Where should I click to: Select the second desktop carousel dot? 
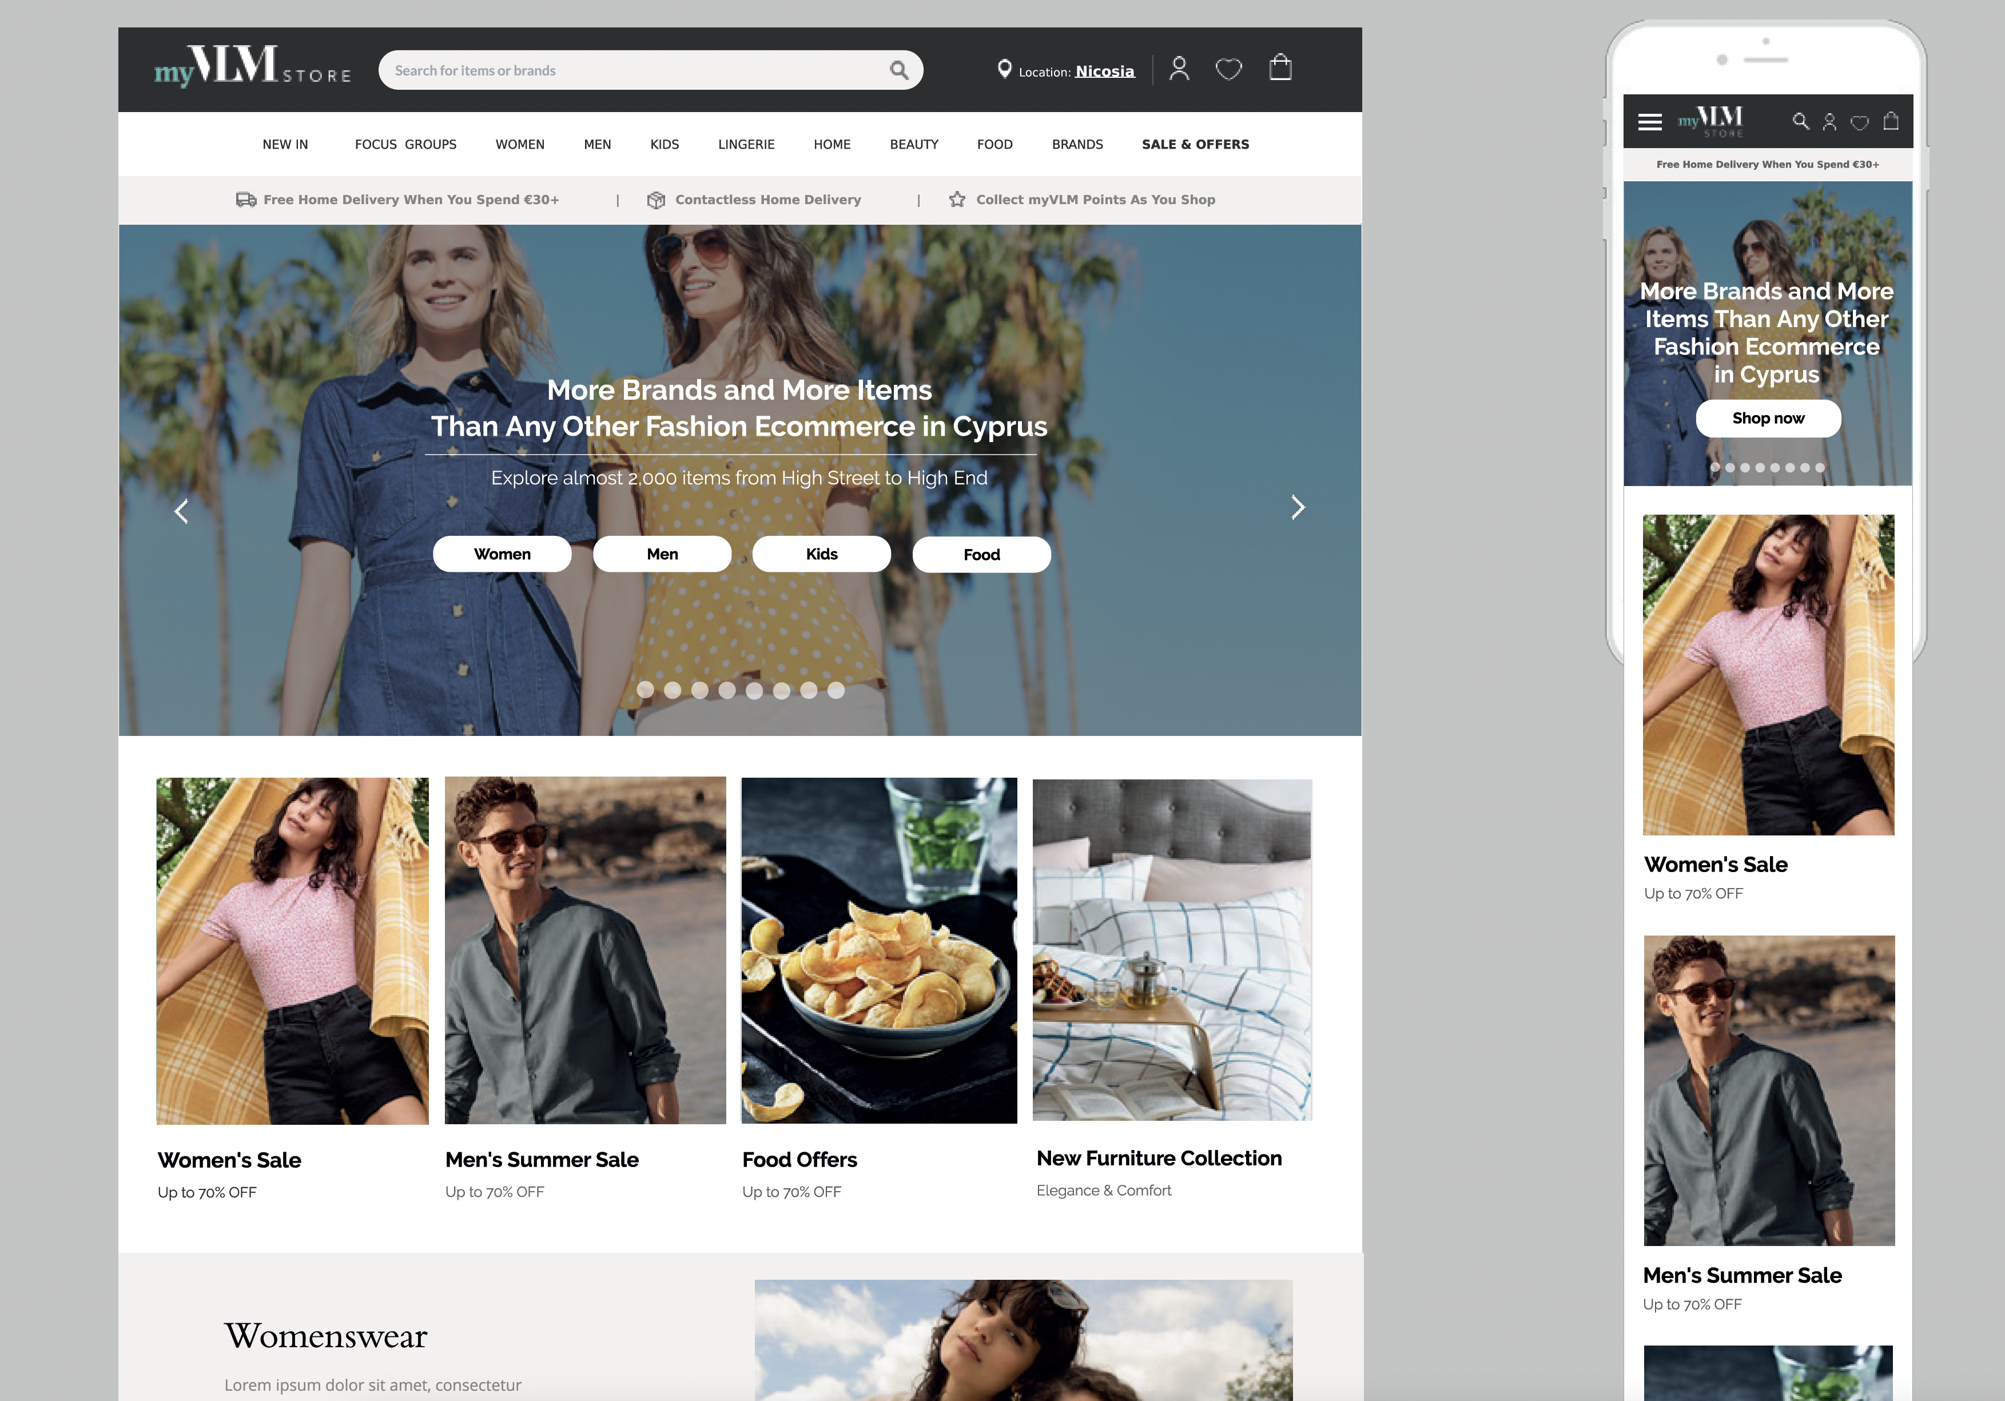pyautogui.click(x=673, y=690)
